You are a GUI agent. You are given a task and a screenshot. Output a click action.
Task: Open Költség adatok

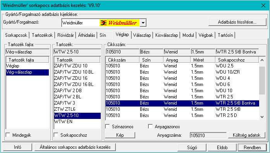247,135
